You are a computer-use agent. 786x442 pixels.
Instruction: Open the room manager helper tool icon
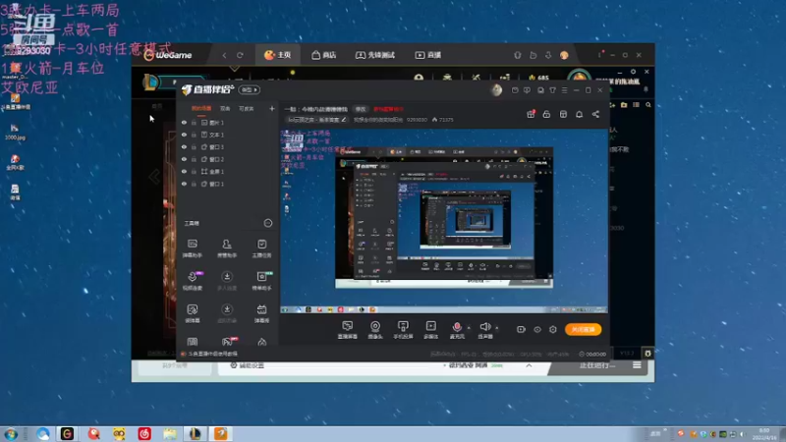pyautogui.click(x=227, y=249)
